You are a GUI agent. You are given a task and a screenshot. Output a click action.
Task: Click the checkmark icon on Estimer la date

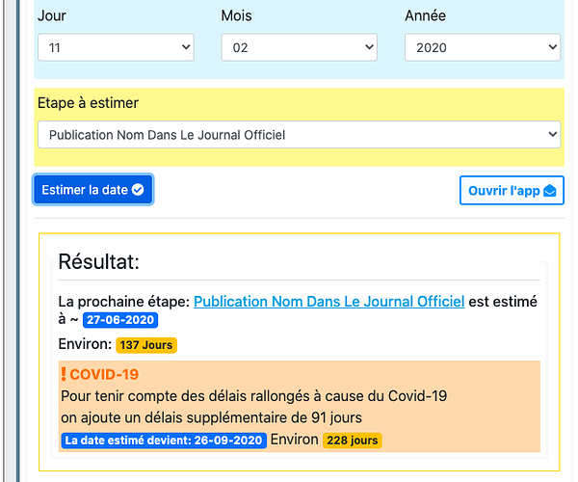click(138, 190)
